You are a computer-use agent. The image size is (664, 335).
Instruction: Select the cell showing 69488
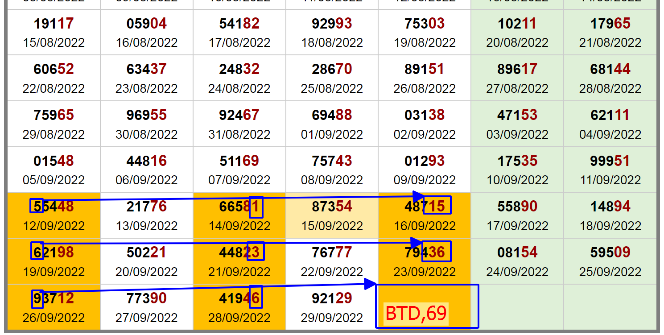click(332, 115)
